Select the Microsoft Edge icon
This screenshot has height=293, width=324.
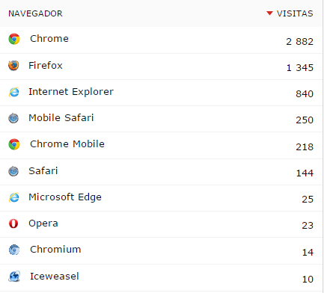pos(13,197)
